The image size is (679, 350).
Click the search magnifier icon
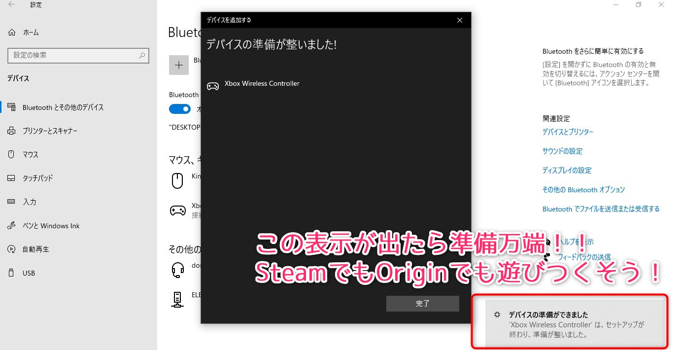pos(141,55)
